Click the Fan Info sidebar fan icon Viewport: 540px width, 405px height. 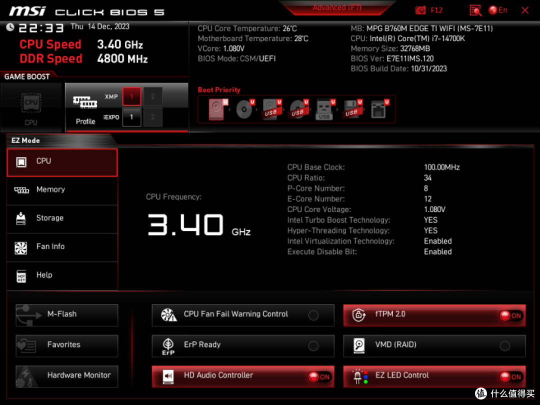20,247
